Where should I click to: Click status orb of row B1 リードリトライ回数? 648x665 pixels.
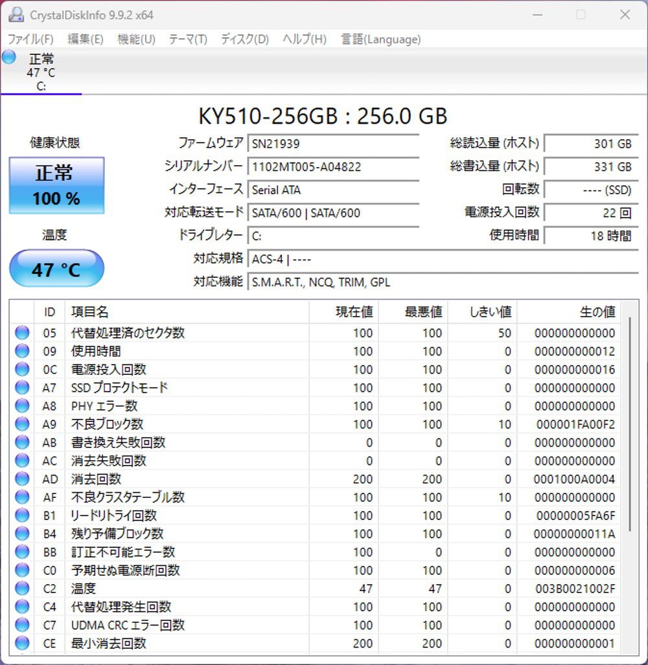(22, 515)
